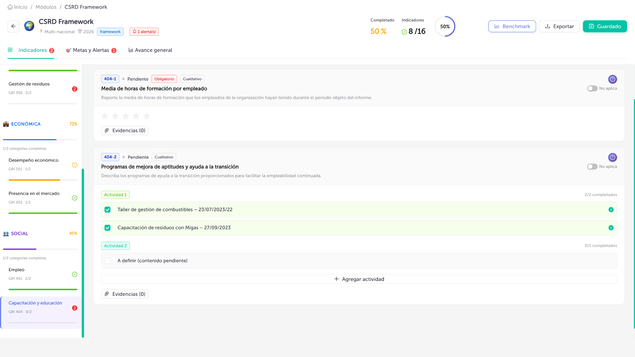Go to Inicio in the breadcrumb
Viewport: 635px width, 357px height.
tap(21, 7)
